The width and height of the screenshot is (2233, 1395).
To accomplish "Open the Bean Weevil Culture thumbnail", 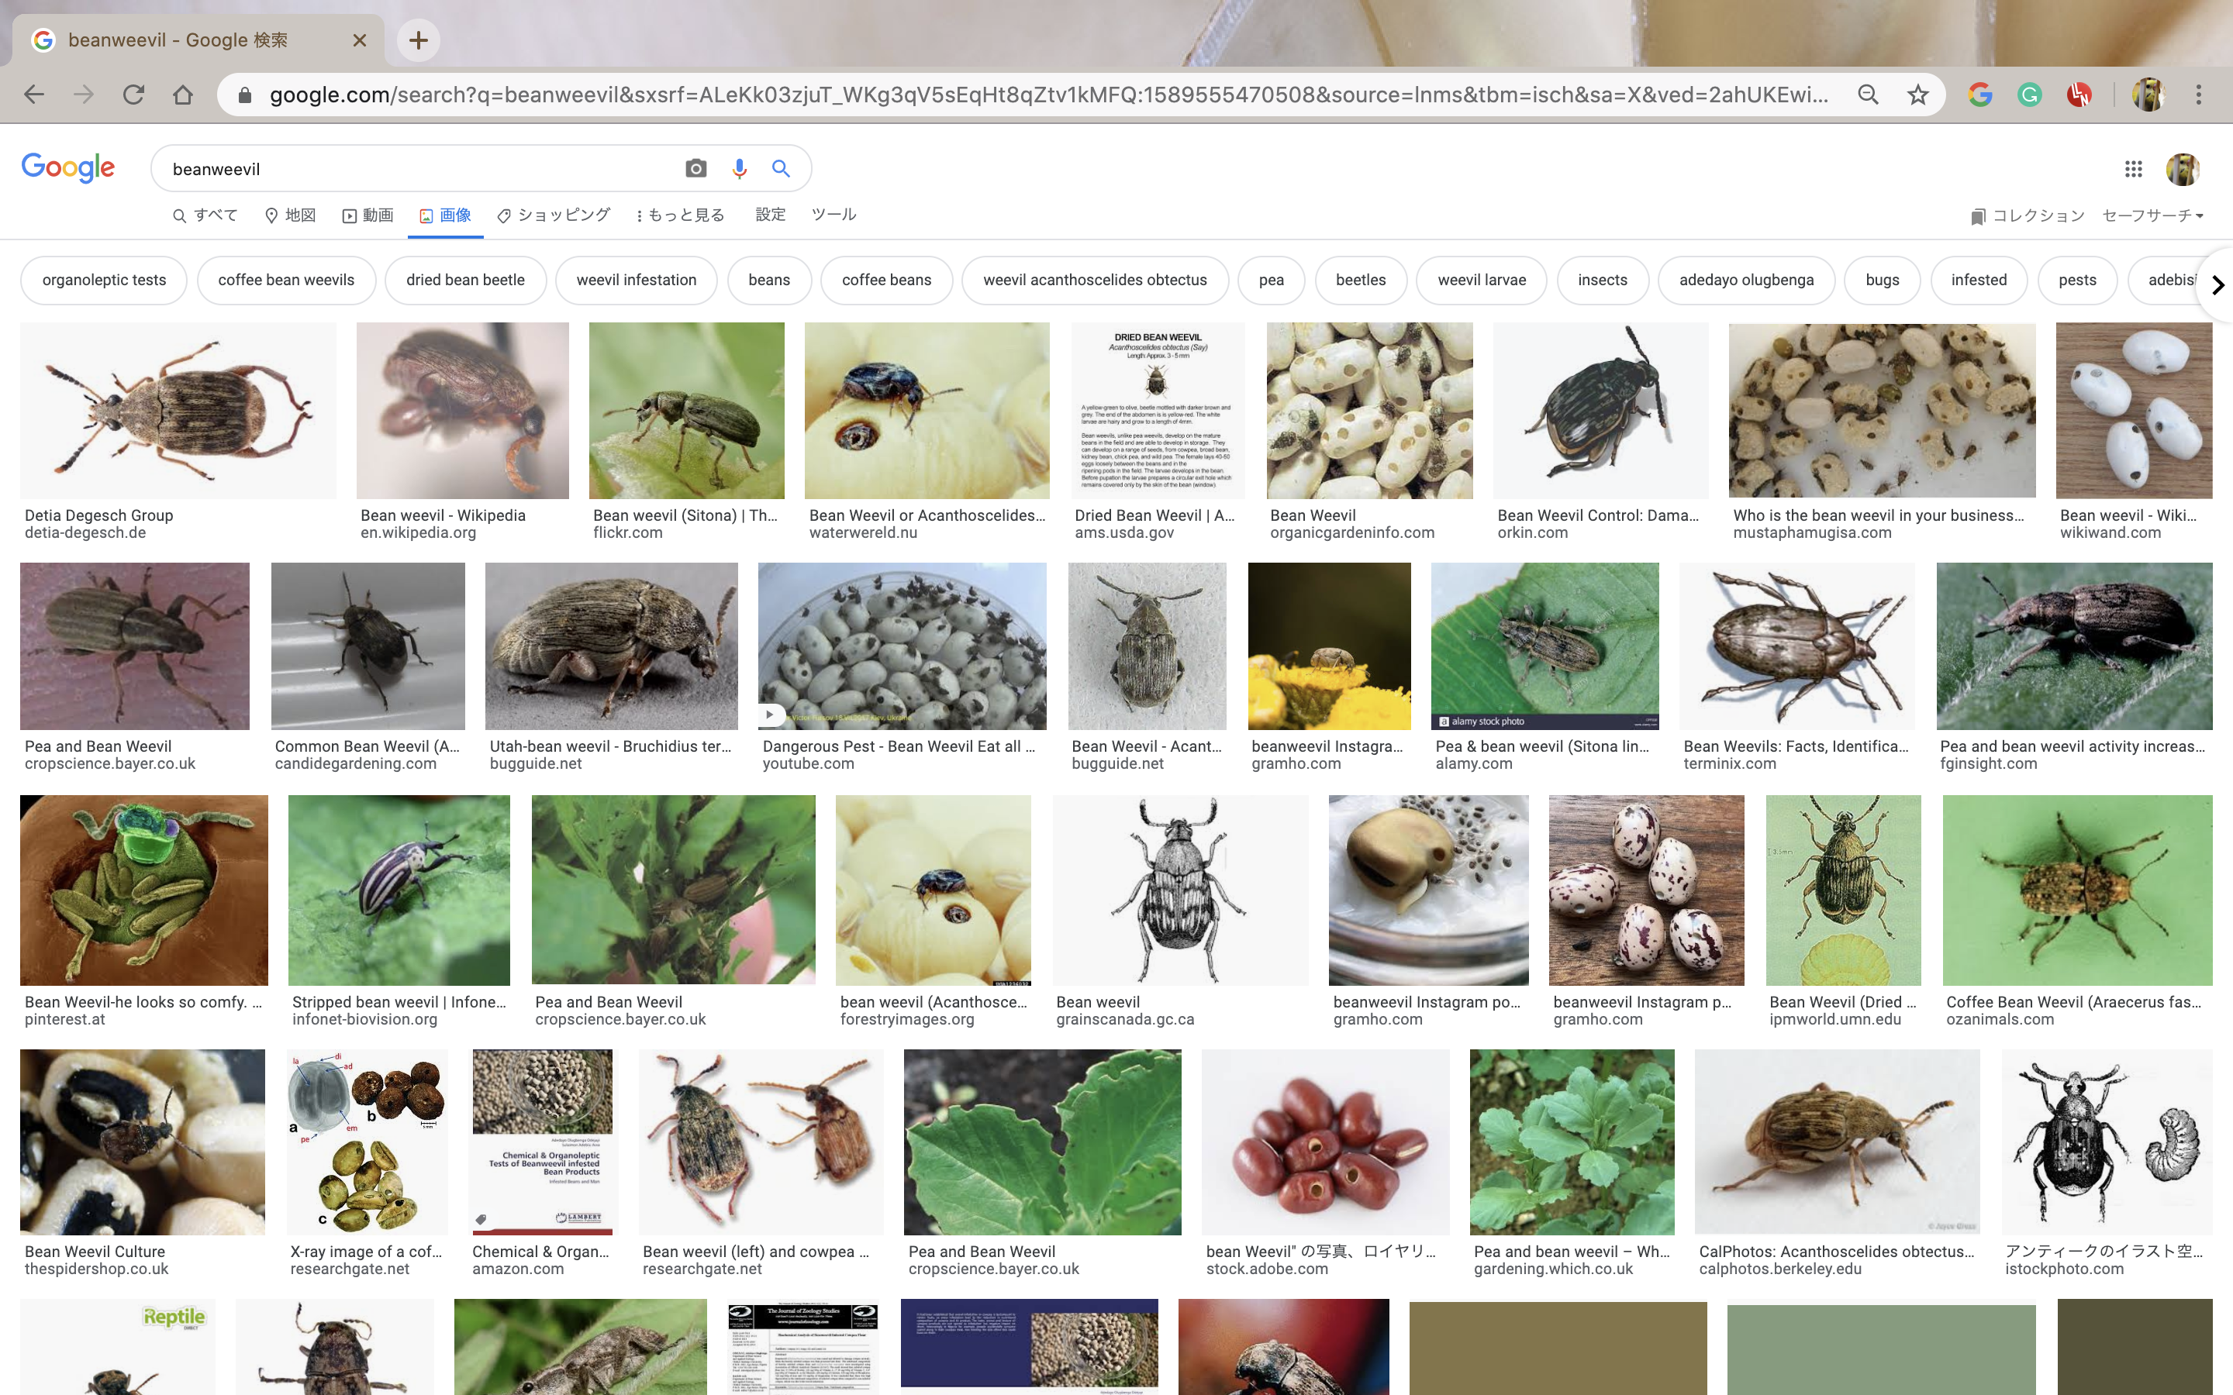I will (x=142, y=1142).
